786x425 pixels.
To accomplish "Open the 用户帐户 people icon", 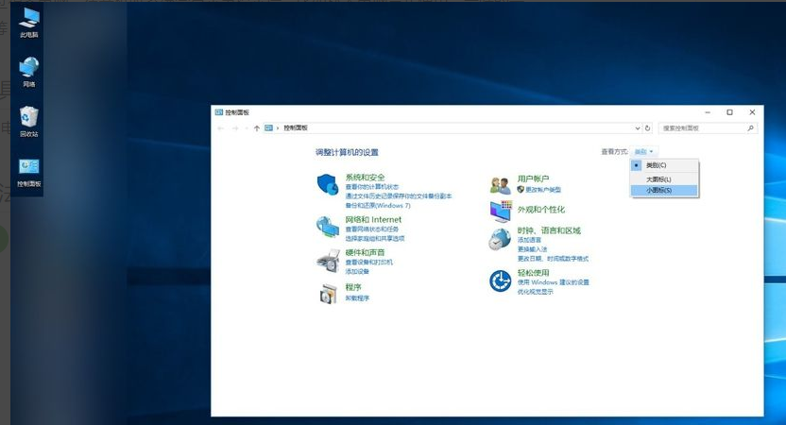I will (500, 184).
